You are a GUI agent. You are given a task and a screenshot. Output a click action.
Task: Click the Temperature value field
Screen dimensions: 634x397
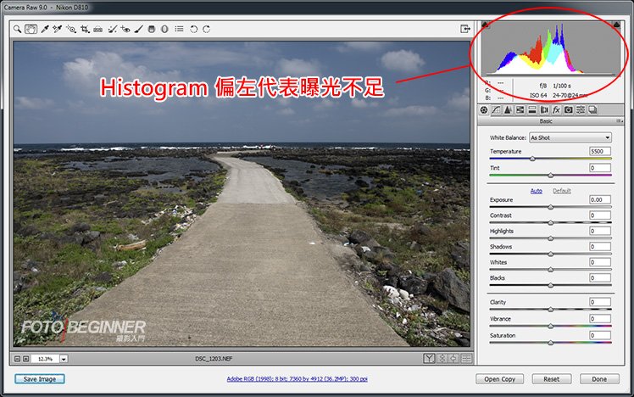point(600,151)
